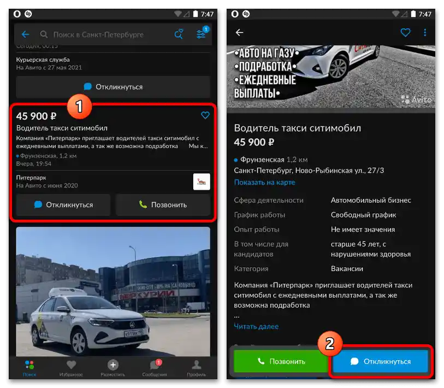Tap the Shazam icon in the left status bar
The width and height of the screenshot is (444, 388).
tap(28, 14)
